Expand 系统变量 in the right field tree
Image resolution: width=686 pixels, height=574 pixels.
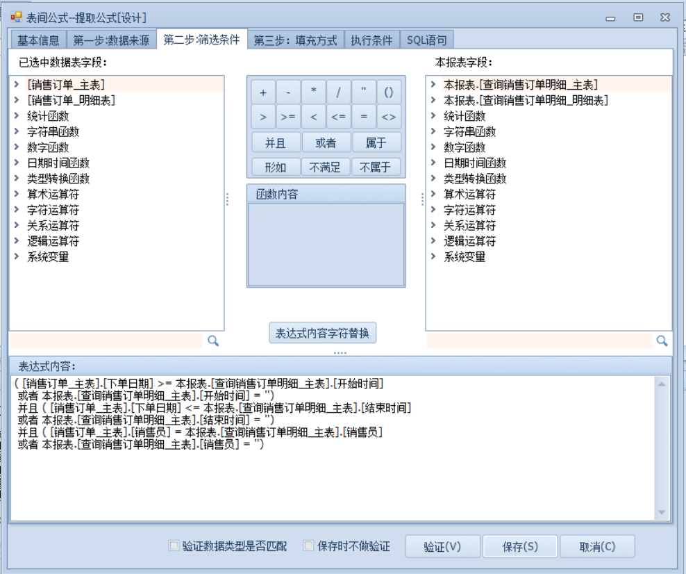point(433,256)
